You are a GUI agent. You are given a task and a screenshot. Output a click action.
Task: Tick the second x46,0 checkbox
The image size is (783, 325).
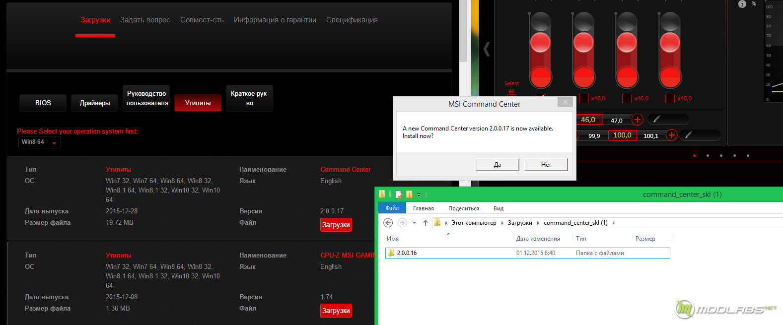pyautogui.click(x=584, y=98)
